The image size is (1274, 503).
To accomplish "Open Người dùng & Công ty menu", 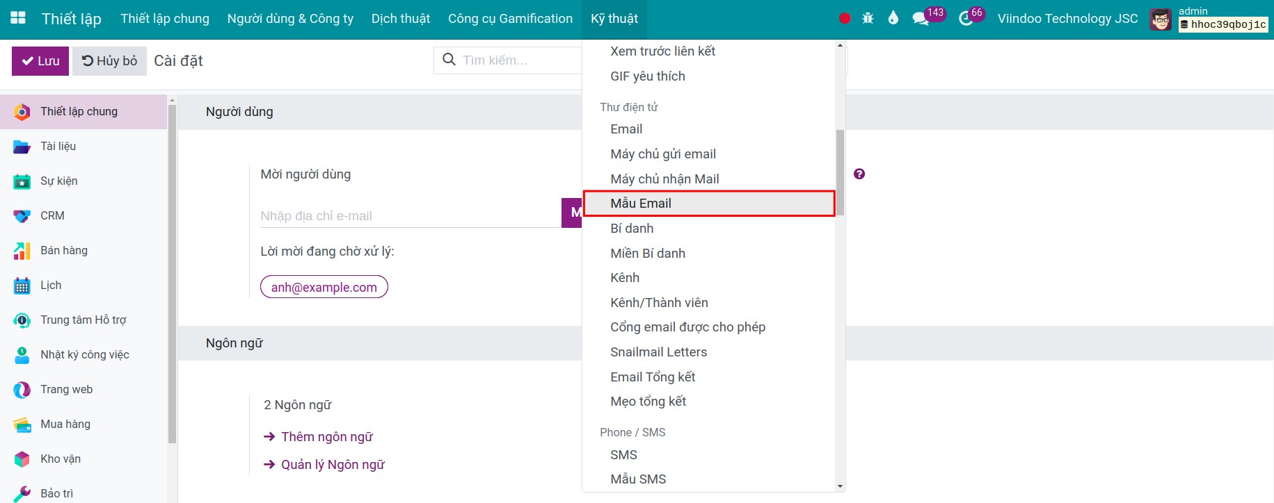I will click(x=290, y=19).
